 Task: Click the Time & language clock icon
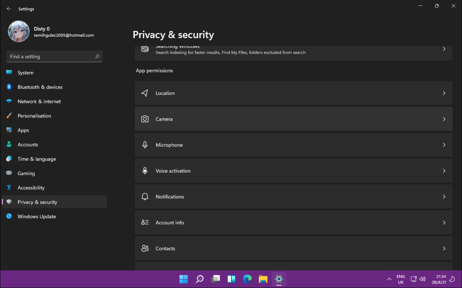[x=9, y=159]
